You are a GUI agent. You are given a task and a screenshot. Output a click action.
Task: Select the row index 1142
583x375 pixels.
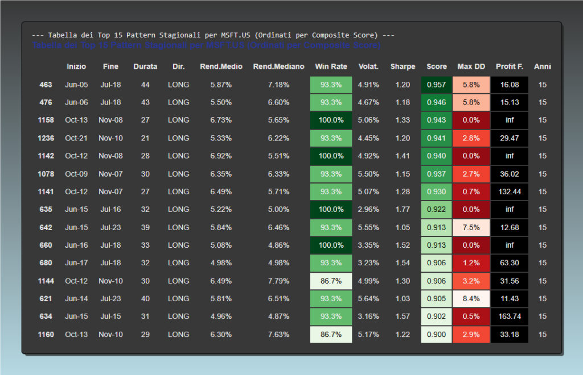pyautogui.click(x=46, y=156)
